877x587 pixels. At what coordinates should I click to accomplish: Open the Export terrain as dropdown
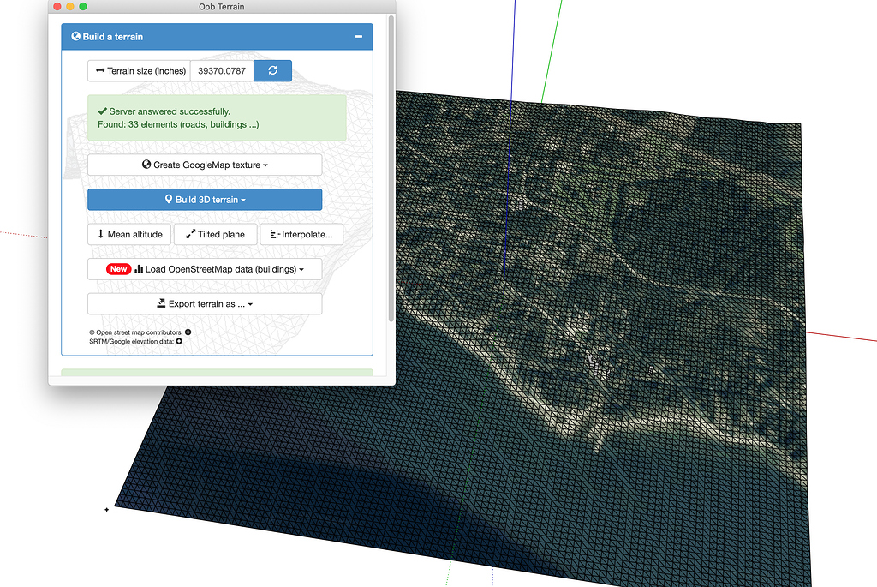(x=251, y=303)
